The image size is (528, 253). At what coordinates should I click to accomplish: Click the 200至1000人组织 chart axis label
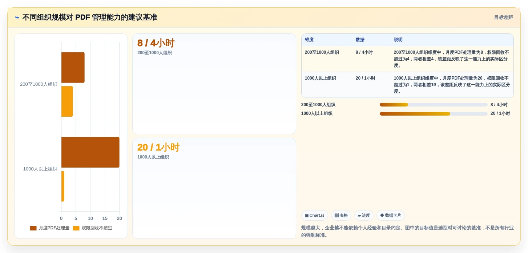[39, 84]
